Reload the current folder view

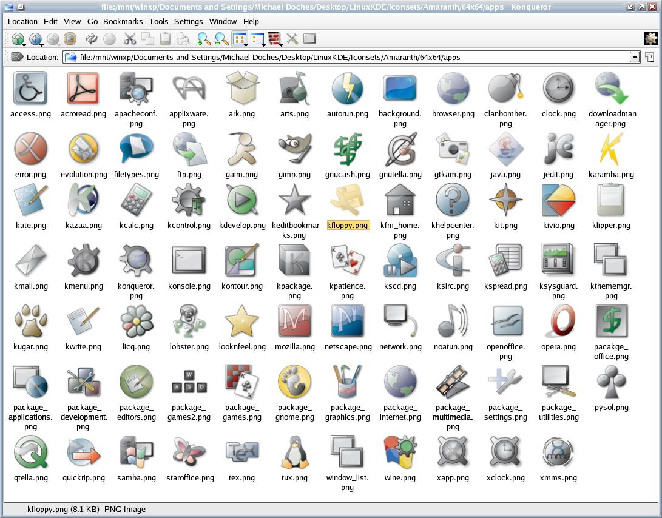pyautogui.click(x=91, y=39)
